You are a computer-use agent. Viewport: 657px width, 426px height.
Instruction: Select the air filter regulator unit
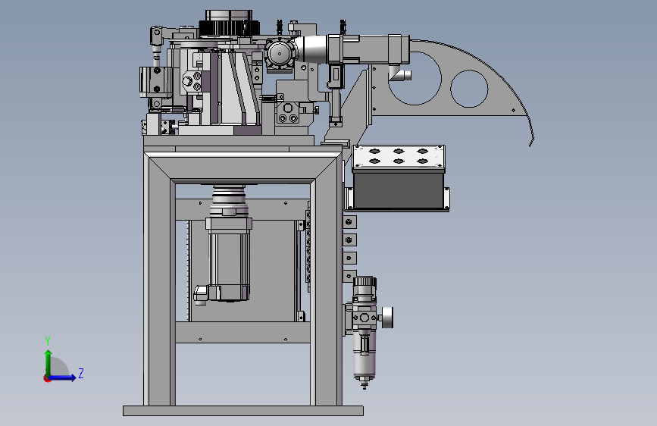(x=364, y=333)
